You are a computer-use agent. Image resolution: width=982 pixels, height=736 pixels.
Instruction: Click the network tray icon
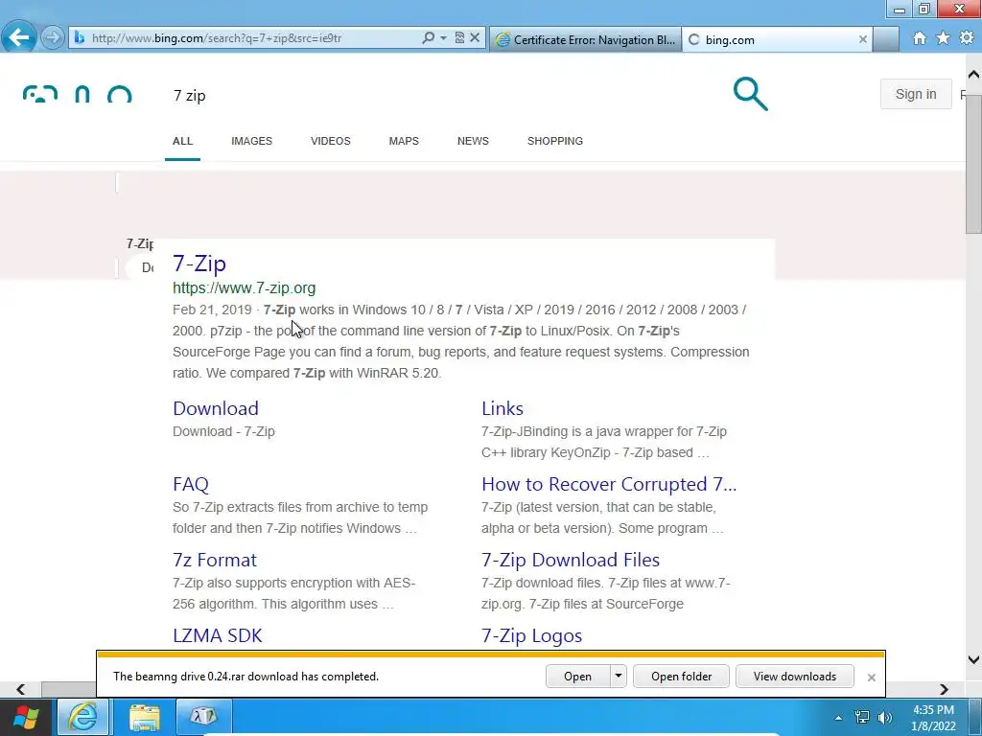click(862, 717)
